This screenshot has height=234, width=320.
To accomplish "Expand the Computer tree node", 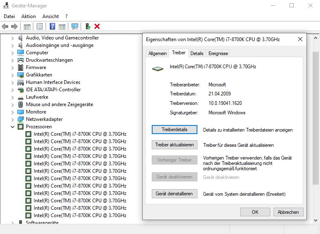I will (x=12, y=53).
